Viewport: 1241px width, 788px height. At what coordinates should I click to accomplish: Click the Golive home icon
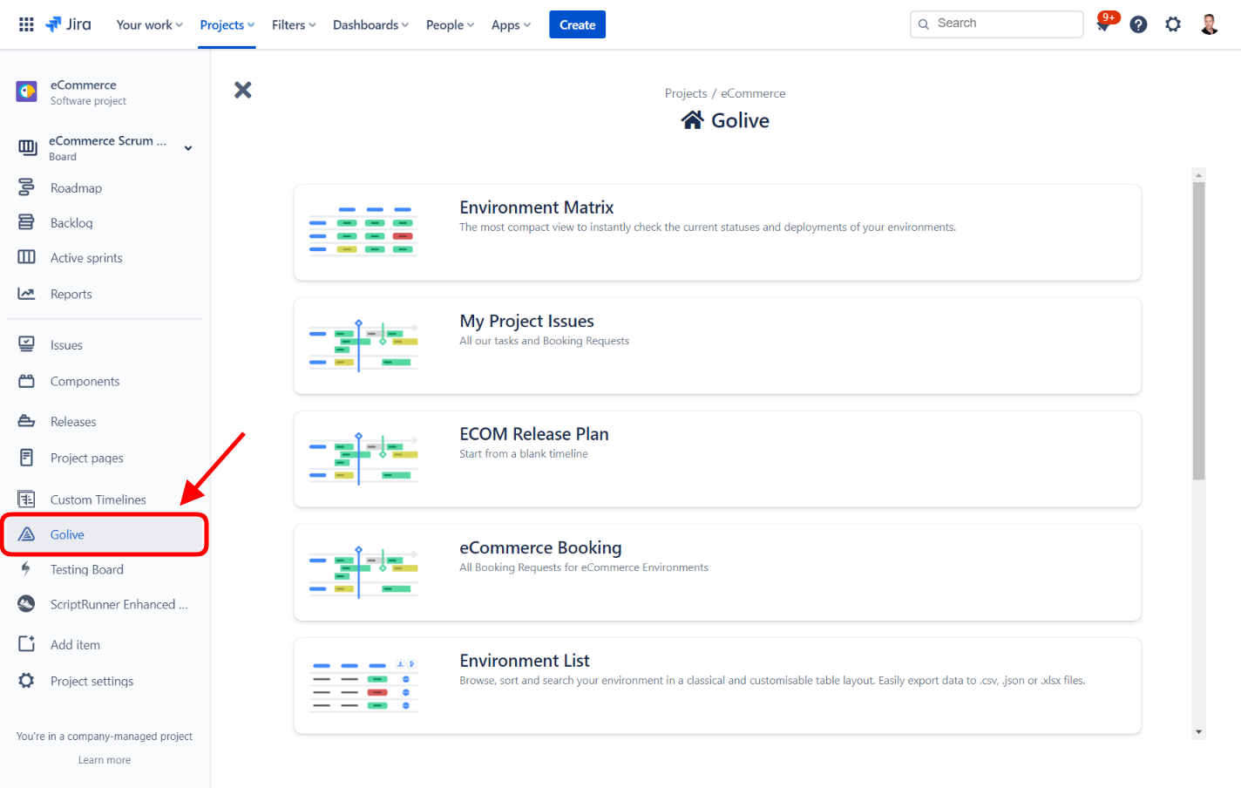pyautogui.click(x=692, y=120)
